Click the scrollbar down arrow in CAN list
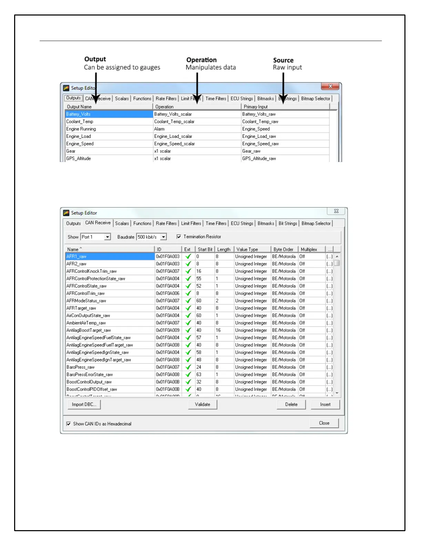Image resolution: width=422 pixels, height=546 pixels. (x=337, y=393)
